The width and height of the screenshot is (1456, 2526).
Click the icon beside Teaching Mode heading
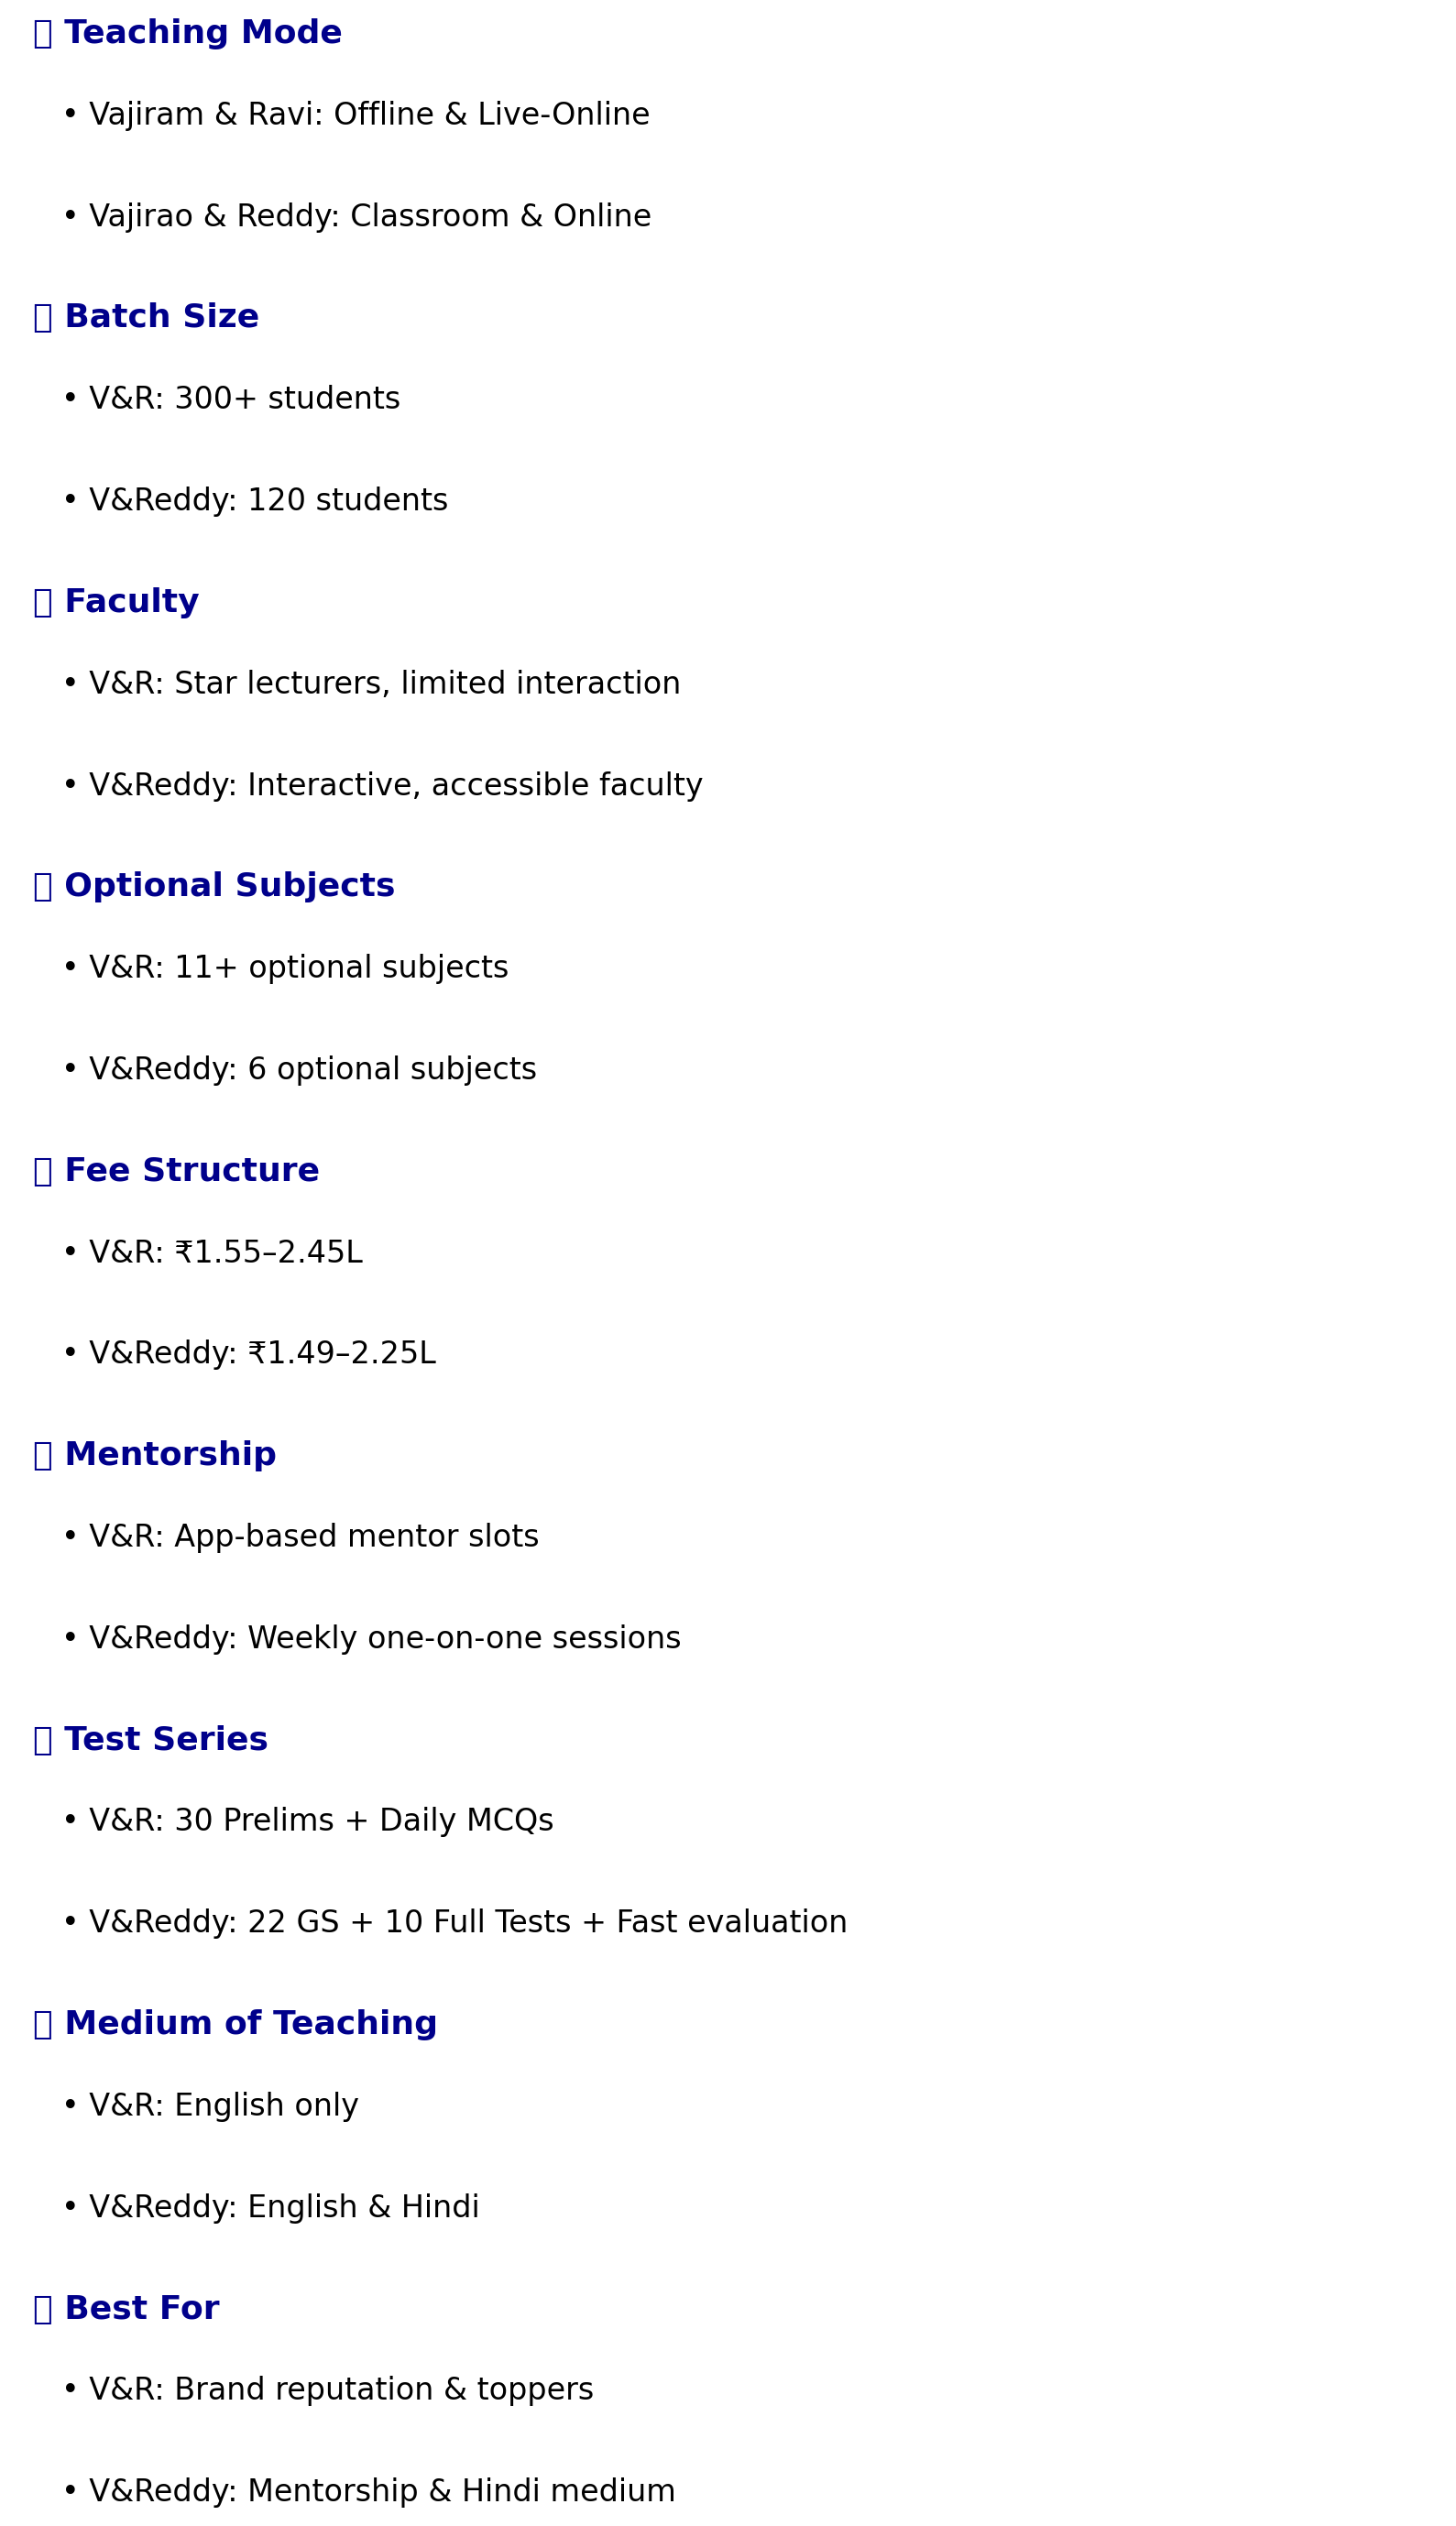pos(42,33)
